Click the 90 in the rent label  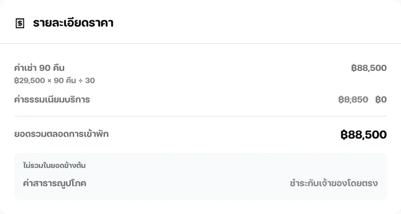[45, 68]
